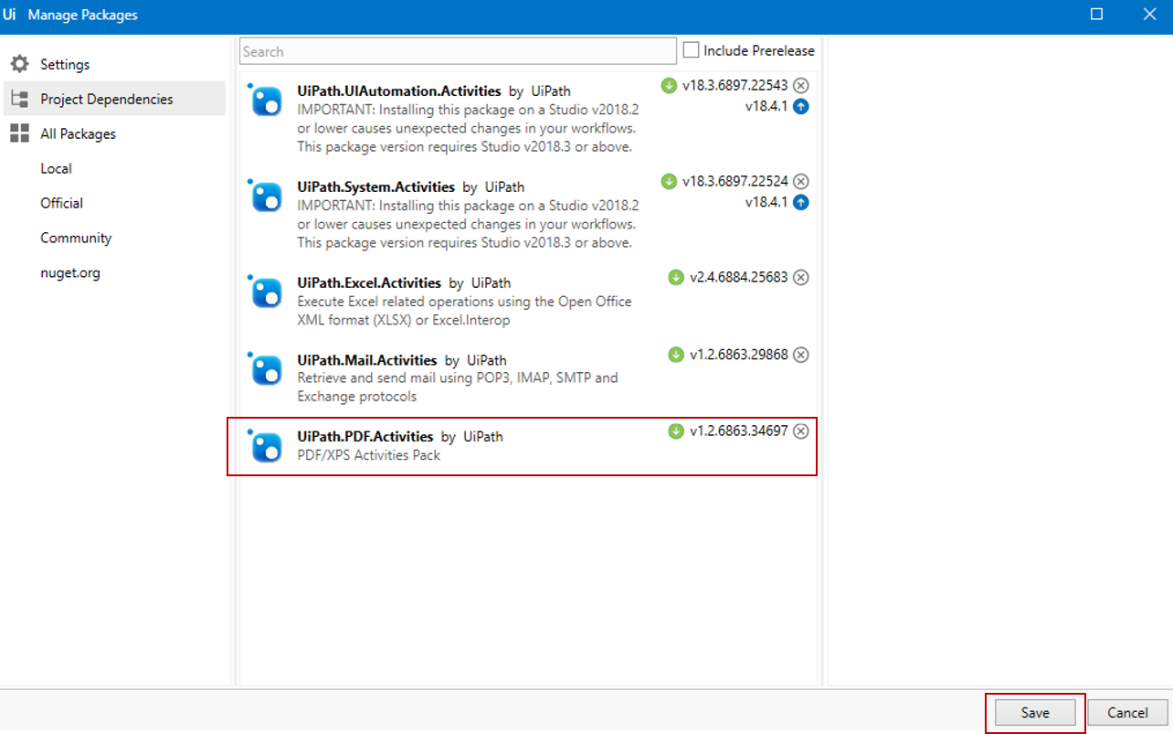Image resolution: width=1173 pixels, height=734 pixels.
Task: Click green installed icon for Mail v1.2.6863.29868
Action: (676, 355)
